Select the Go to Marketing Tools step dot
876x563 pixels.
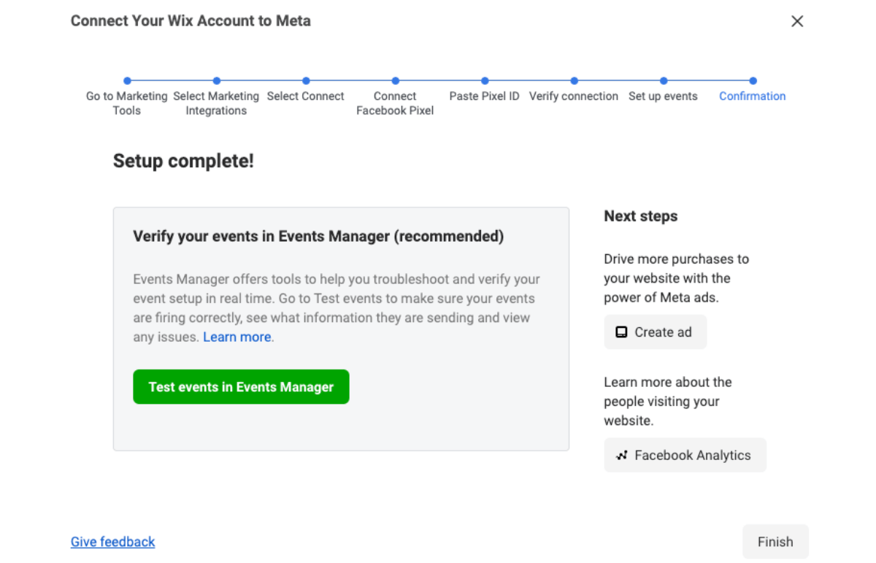[127, 81]
